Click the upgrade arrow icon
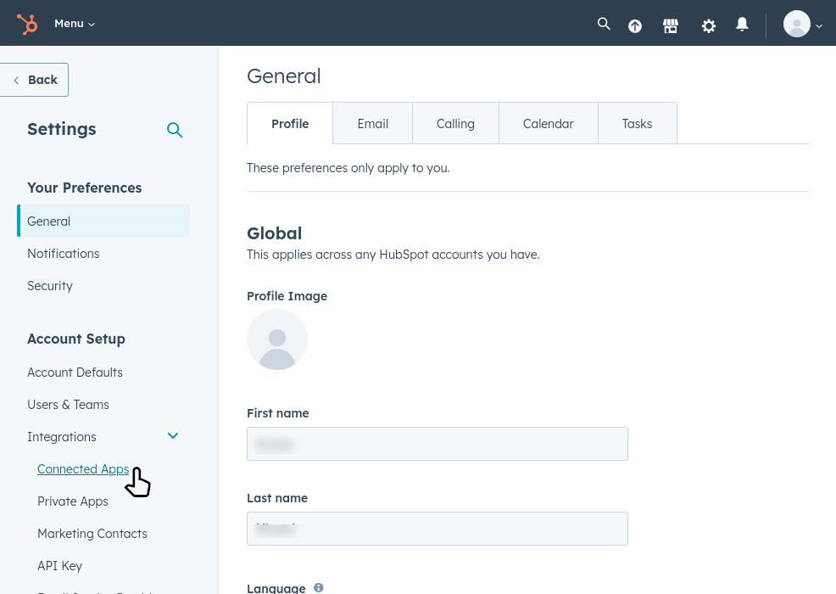The image size is (836, 594). point(635,26)
